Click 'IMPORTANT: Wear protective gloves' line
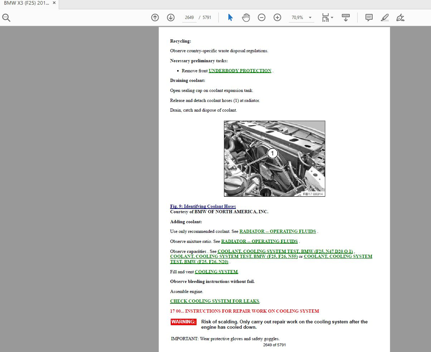The image size is (431, 352). (225, 339)
